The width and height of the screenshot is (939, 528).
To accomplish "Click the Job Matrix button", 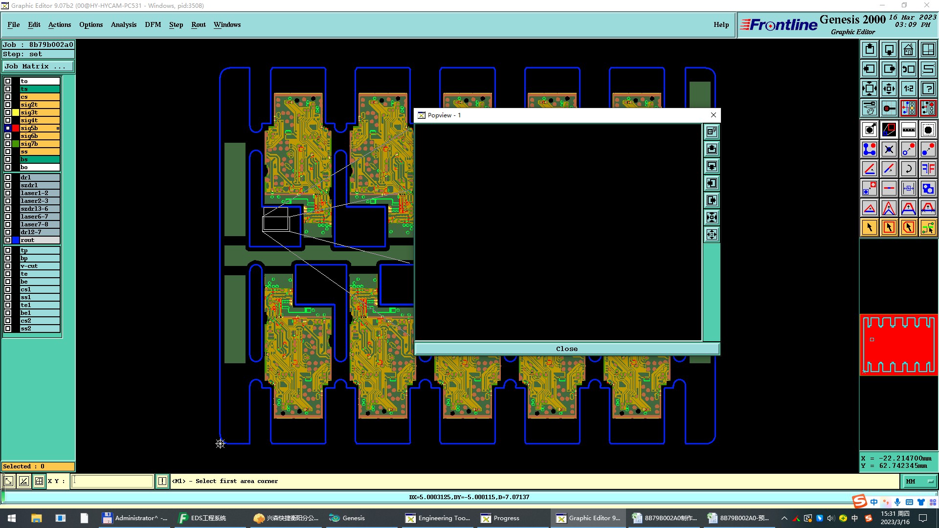I will pos(38,66).
